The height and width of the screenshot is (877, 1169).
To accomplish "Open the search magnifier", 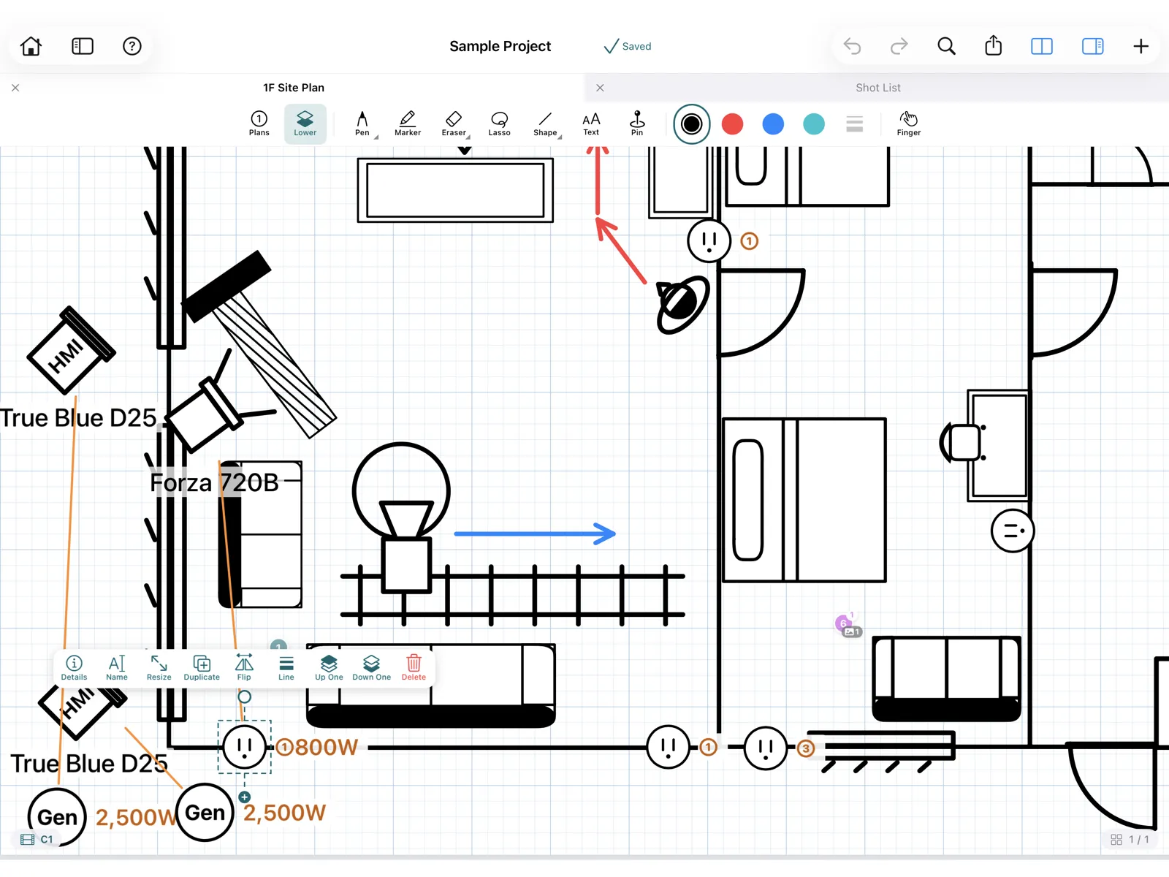I will (x=946, y=46).
